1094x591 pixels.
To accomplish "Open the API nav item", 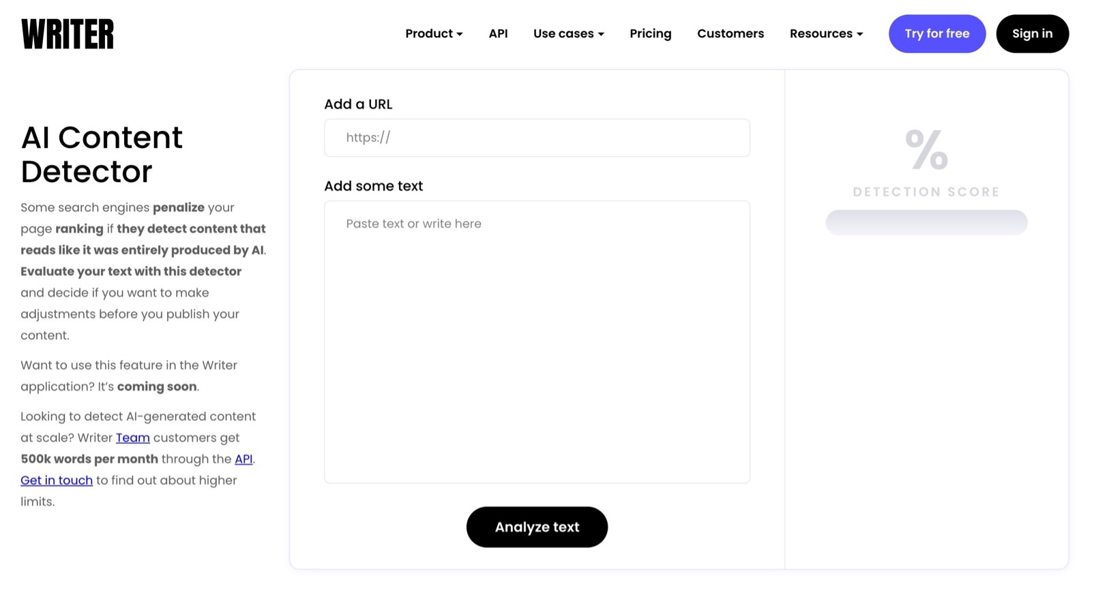I will (x=498, y=33).
